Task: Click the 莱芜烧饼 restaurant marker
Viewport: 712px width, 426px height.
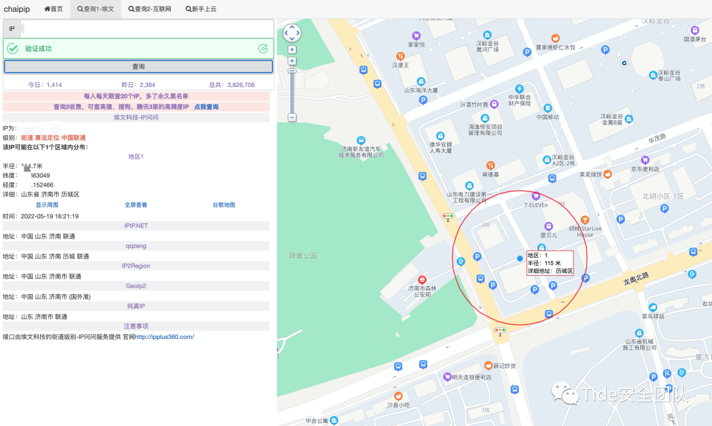Action: tap(608, 174)
